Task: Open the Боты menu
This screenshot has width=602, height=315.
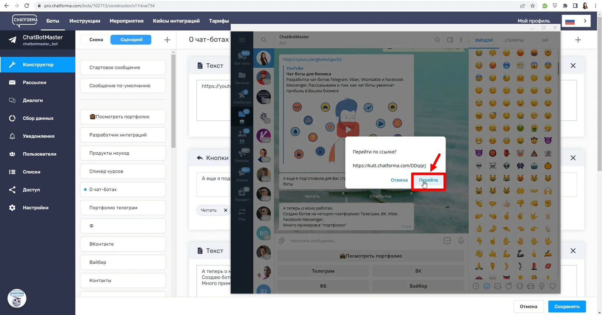Action: pyautogui.click(x=53, y=21)
